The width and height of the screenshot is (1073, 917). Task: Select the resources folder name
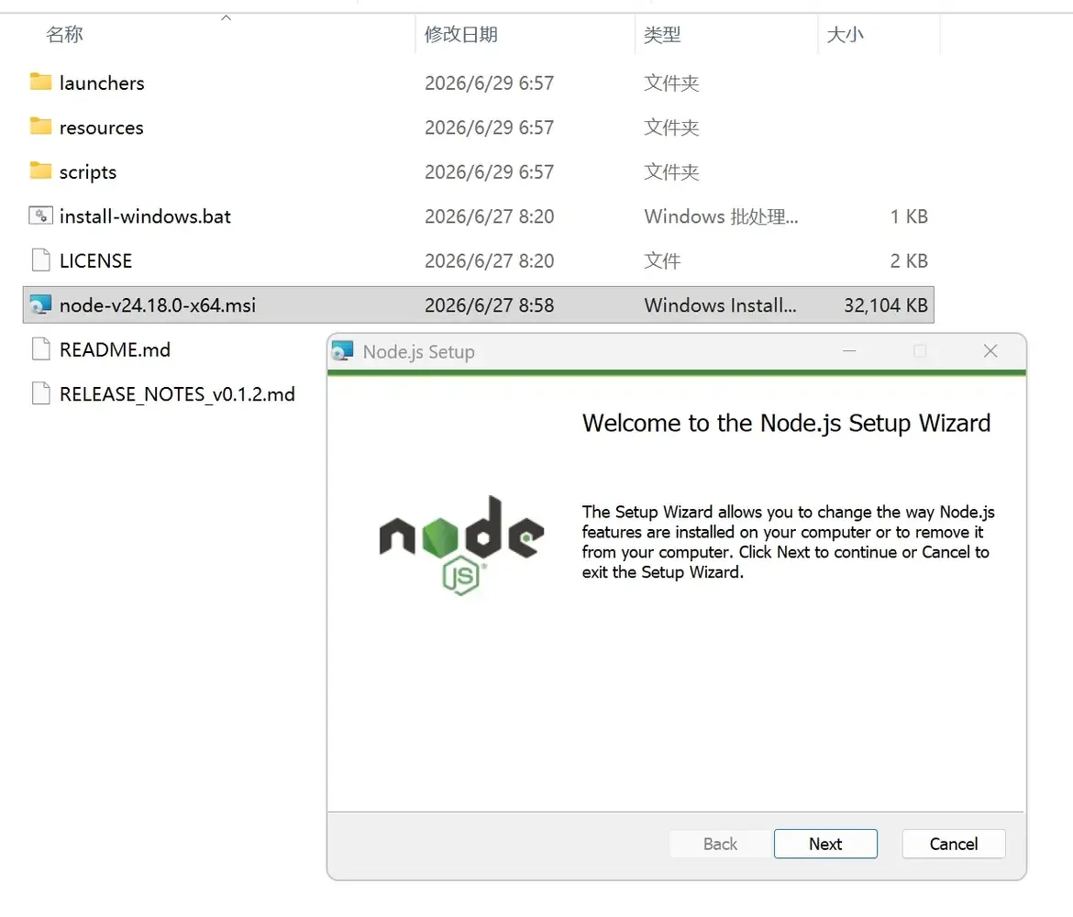(101, 127)
